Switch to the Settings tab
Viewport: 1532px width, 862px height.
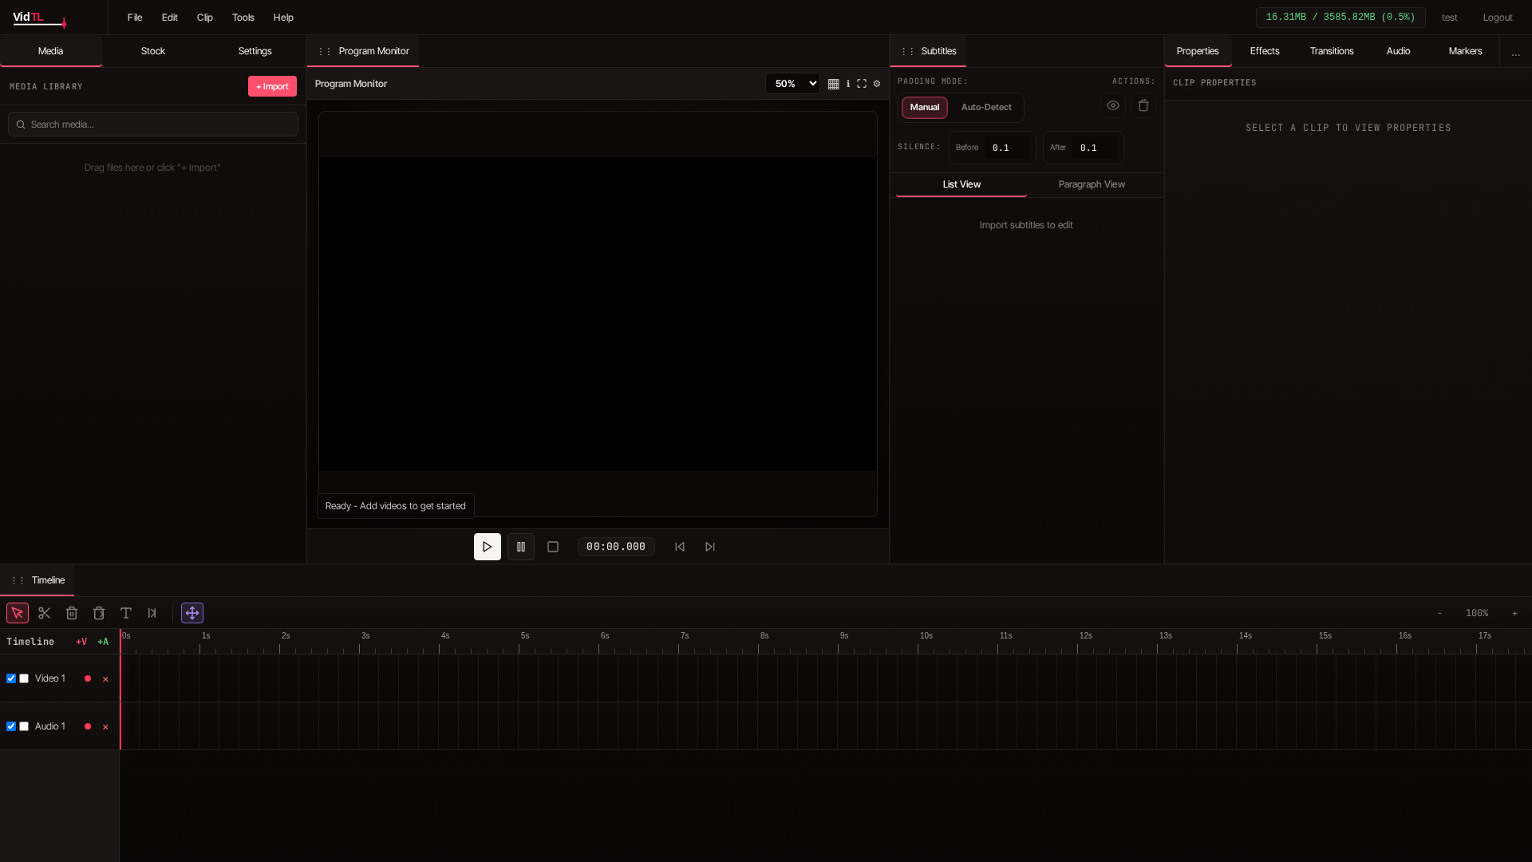(255, 51)
